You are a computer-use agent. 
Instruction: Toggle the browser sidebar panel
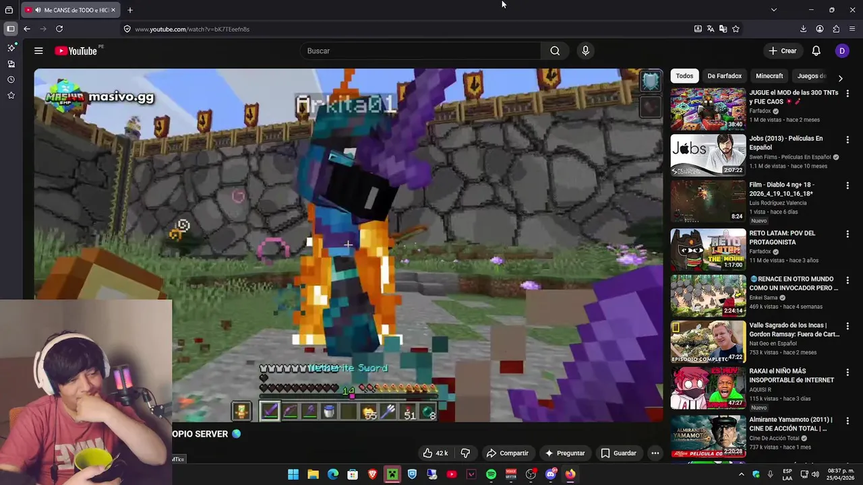pos(10,29)
